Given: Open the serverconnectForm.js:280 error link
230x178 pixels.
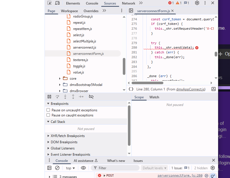Looking at the screenshot, I should click(x=180, y=175).
